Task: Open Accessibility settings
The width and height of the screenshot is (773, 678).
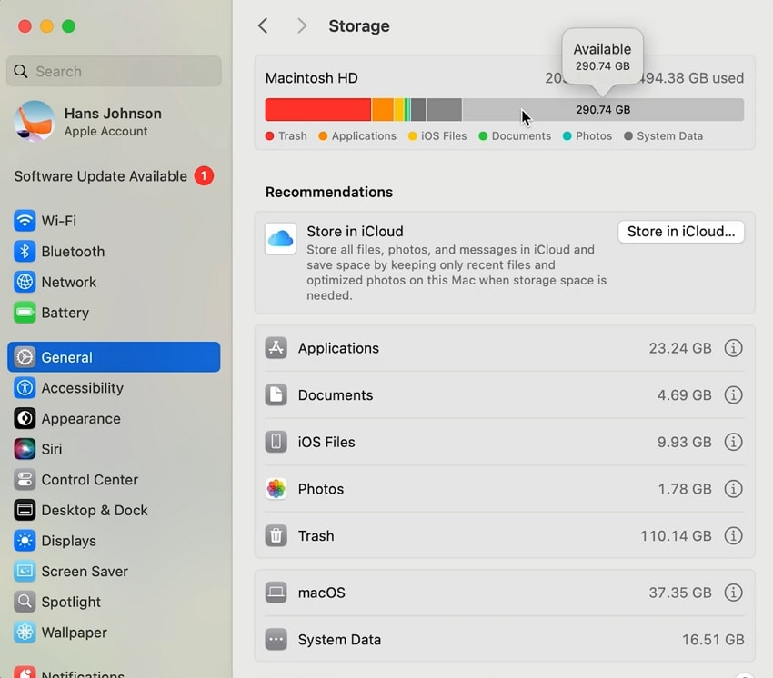Action: click(x=114, y=388)
